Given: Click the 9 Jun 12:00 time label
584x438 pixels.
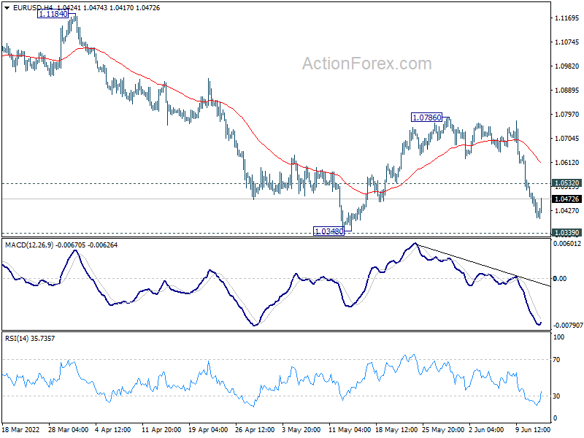Looking at the screenshot, I should tap(533, 430).
